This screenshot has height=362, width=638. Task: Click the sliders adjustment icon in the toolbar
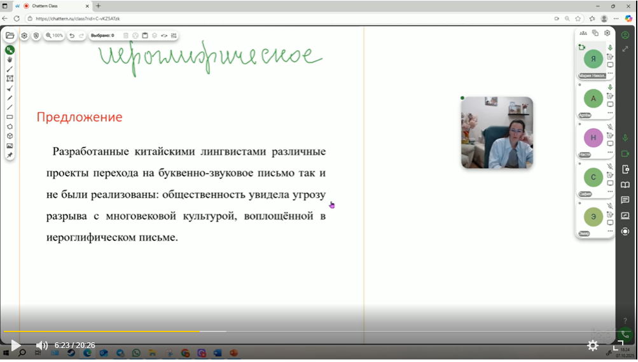pyautogui.click(x=174, y=36)
